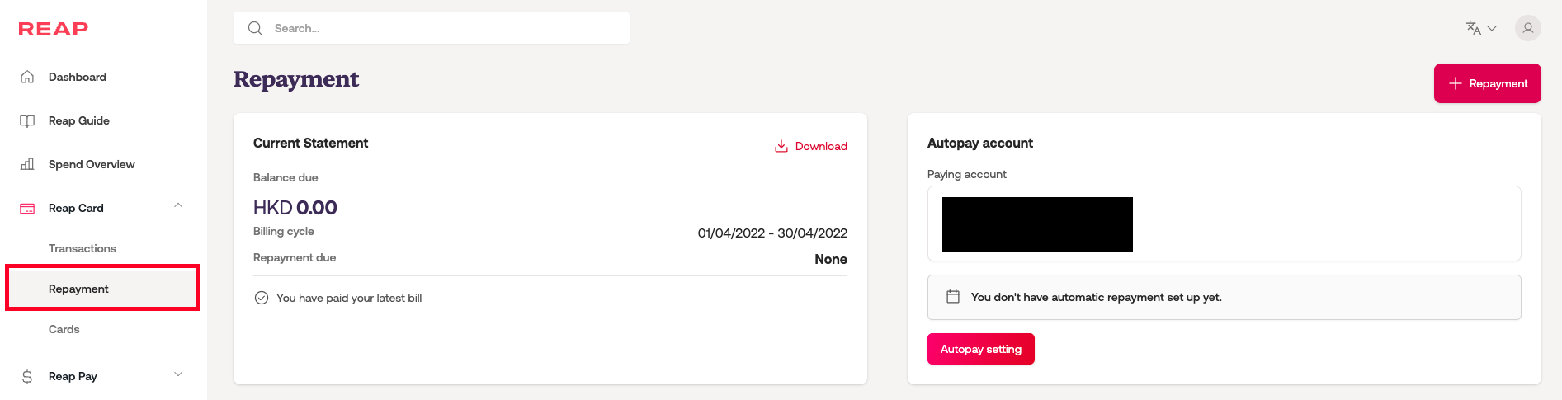The height and width of the screenshot is (400, 1562).
Task: Open the language selector dropdown
Action: pyautogui.click(x=1481, y=28)
